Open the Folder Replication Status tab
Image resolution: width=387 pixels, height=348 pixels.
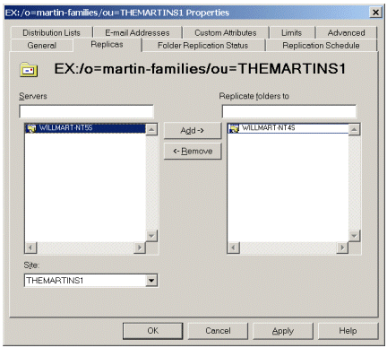tap(203, 46)
